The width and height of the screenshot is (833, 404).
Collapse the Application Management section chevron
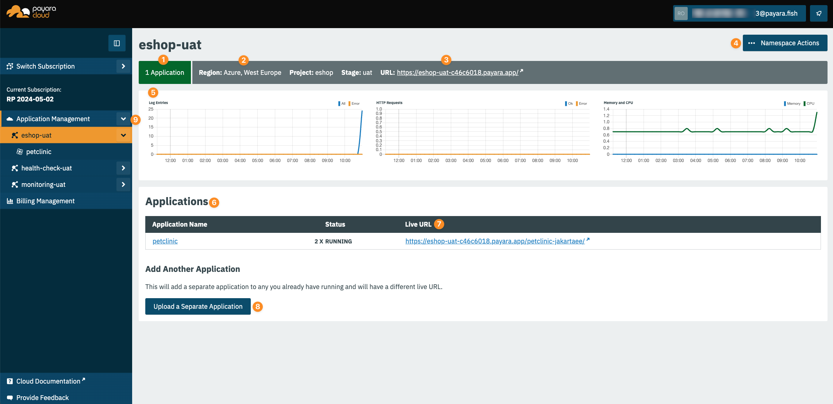pos(123,119)
